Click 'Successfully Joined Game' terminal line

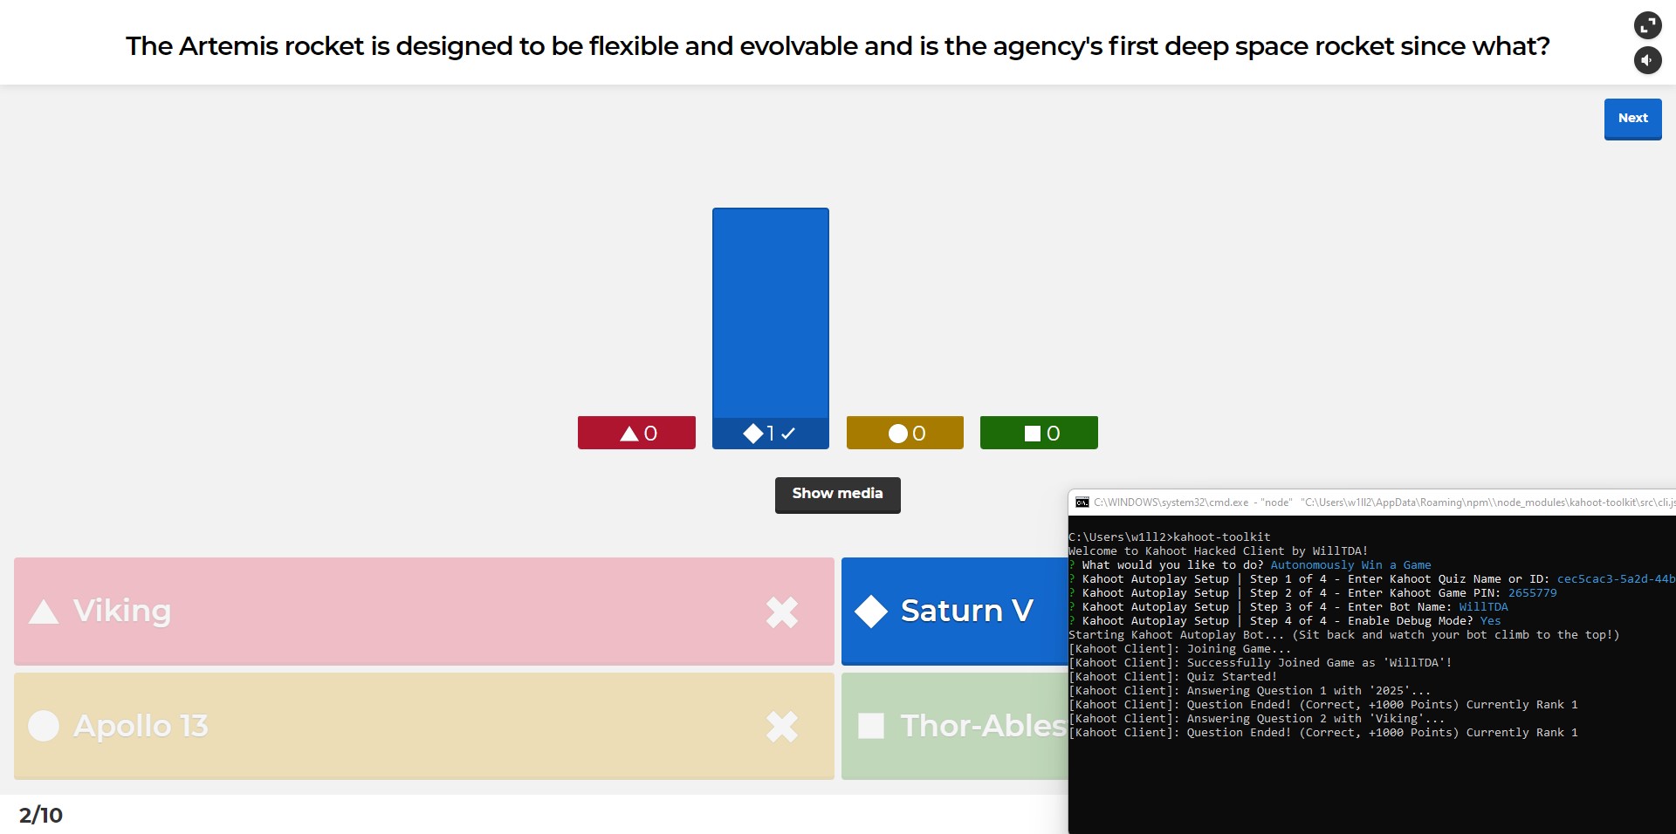[x=1260, y=663]
